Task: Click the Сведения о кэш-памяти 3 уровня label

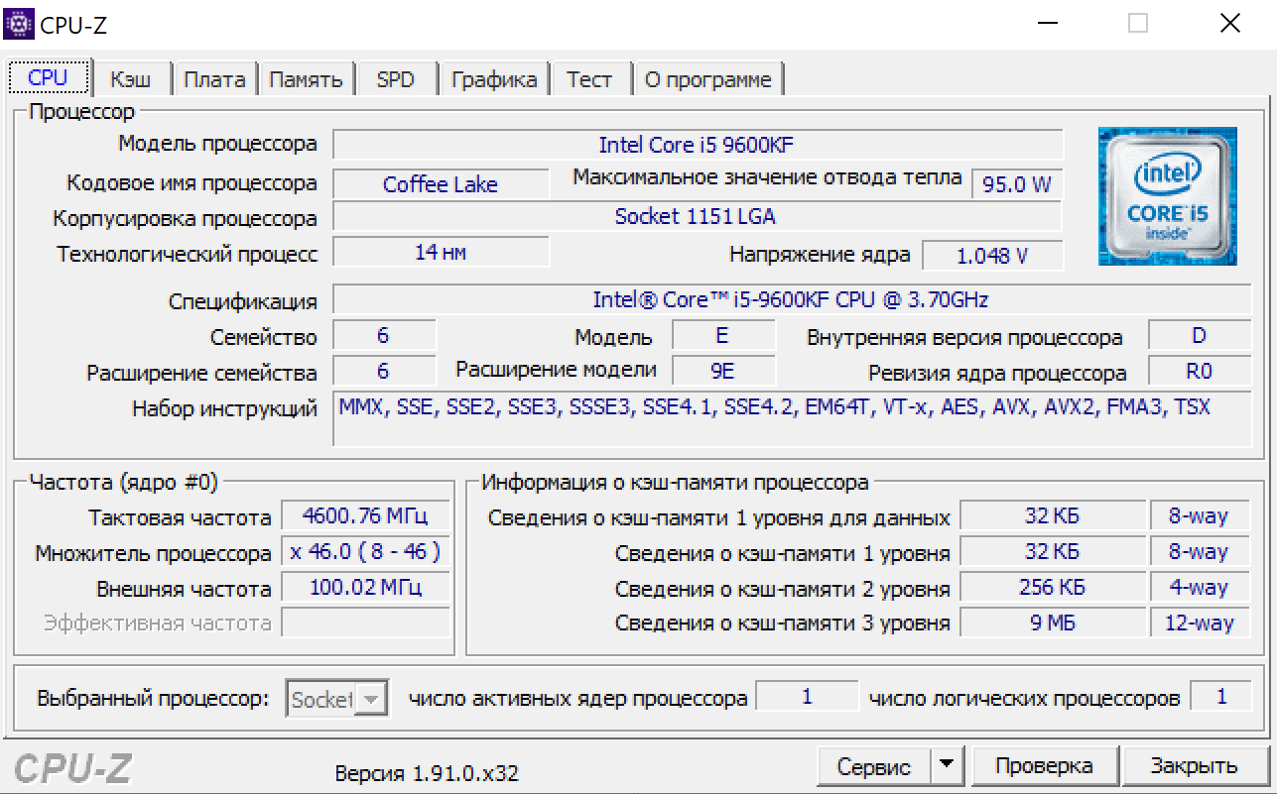Action: point(783,624)
